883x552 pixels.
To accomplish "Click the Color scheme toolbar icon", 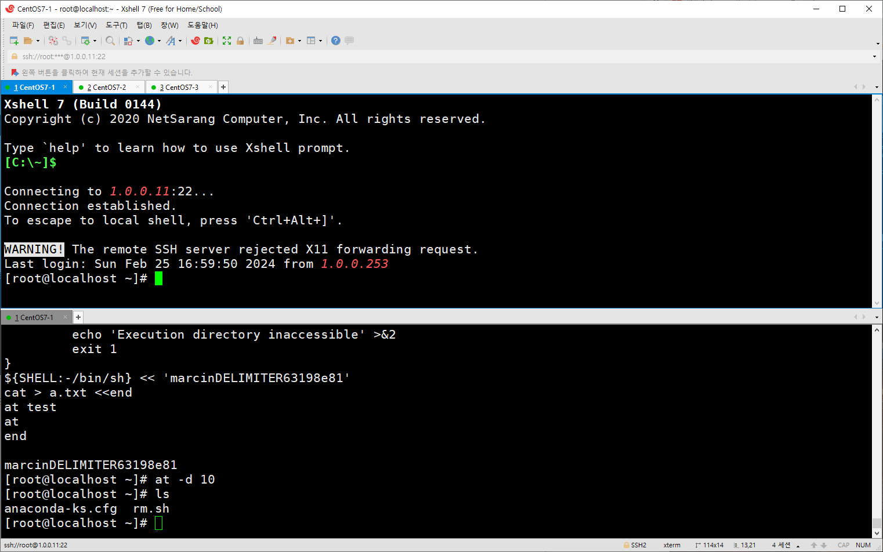I will (129, 41).
